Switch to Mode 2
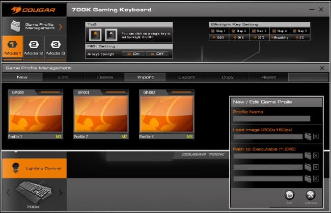This screenshot has height=213, width=331. coord(34,48)
